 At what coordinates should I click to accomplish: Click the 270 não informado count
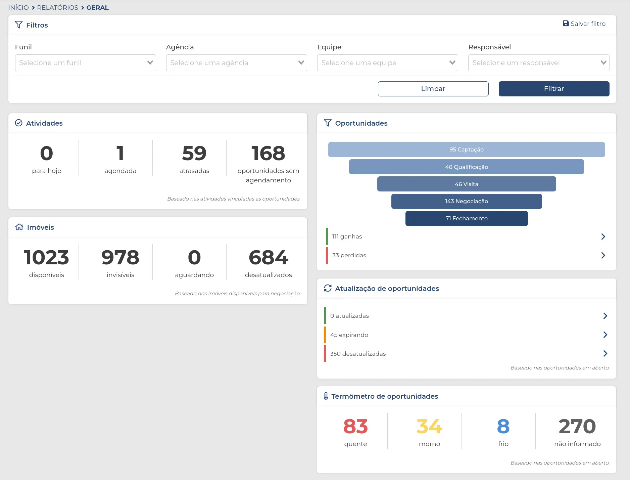[577, 427]
